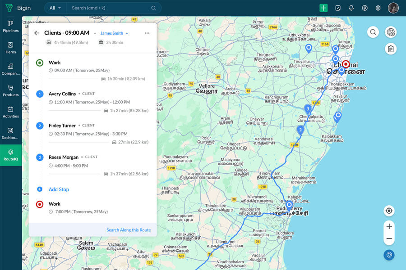Click the blue pin at Puducherry

pos(289,206)
